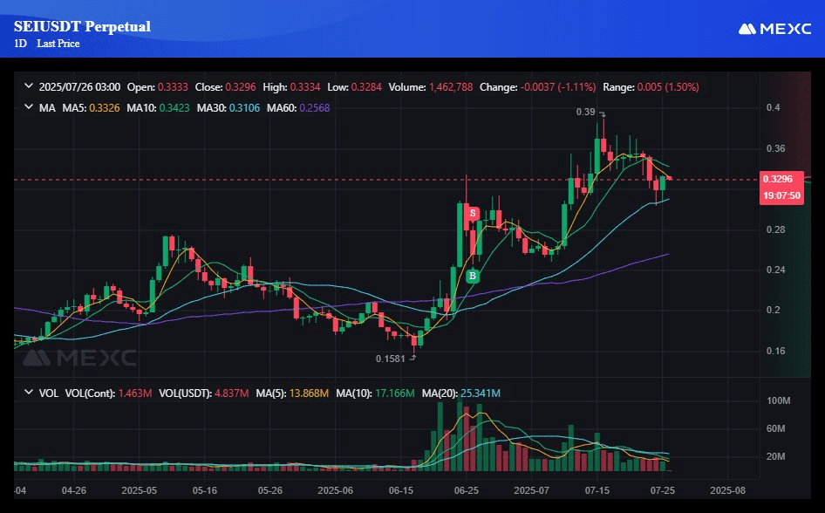Click the VOL(USDT) value 4.837M

tap(231, 393)
